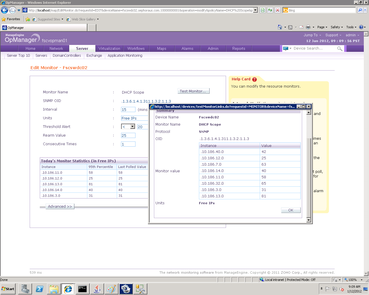Viewport: 369px width, 295px height.
Task: Click the popup vertical scrollbar down arrow
Action: coord(308,220)
